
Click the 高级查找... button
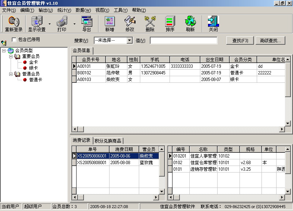tap(270, 40)
